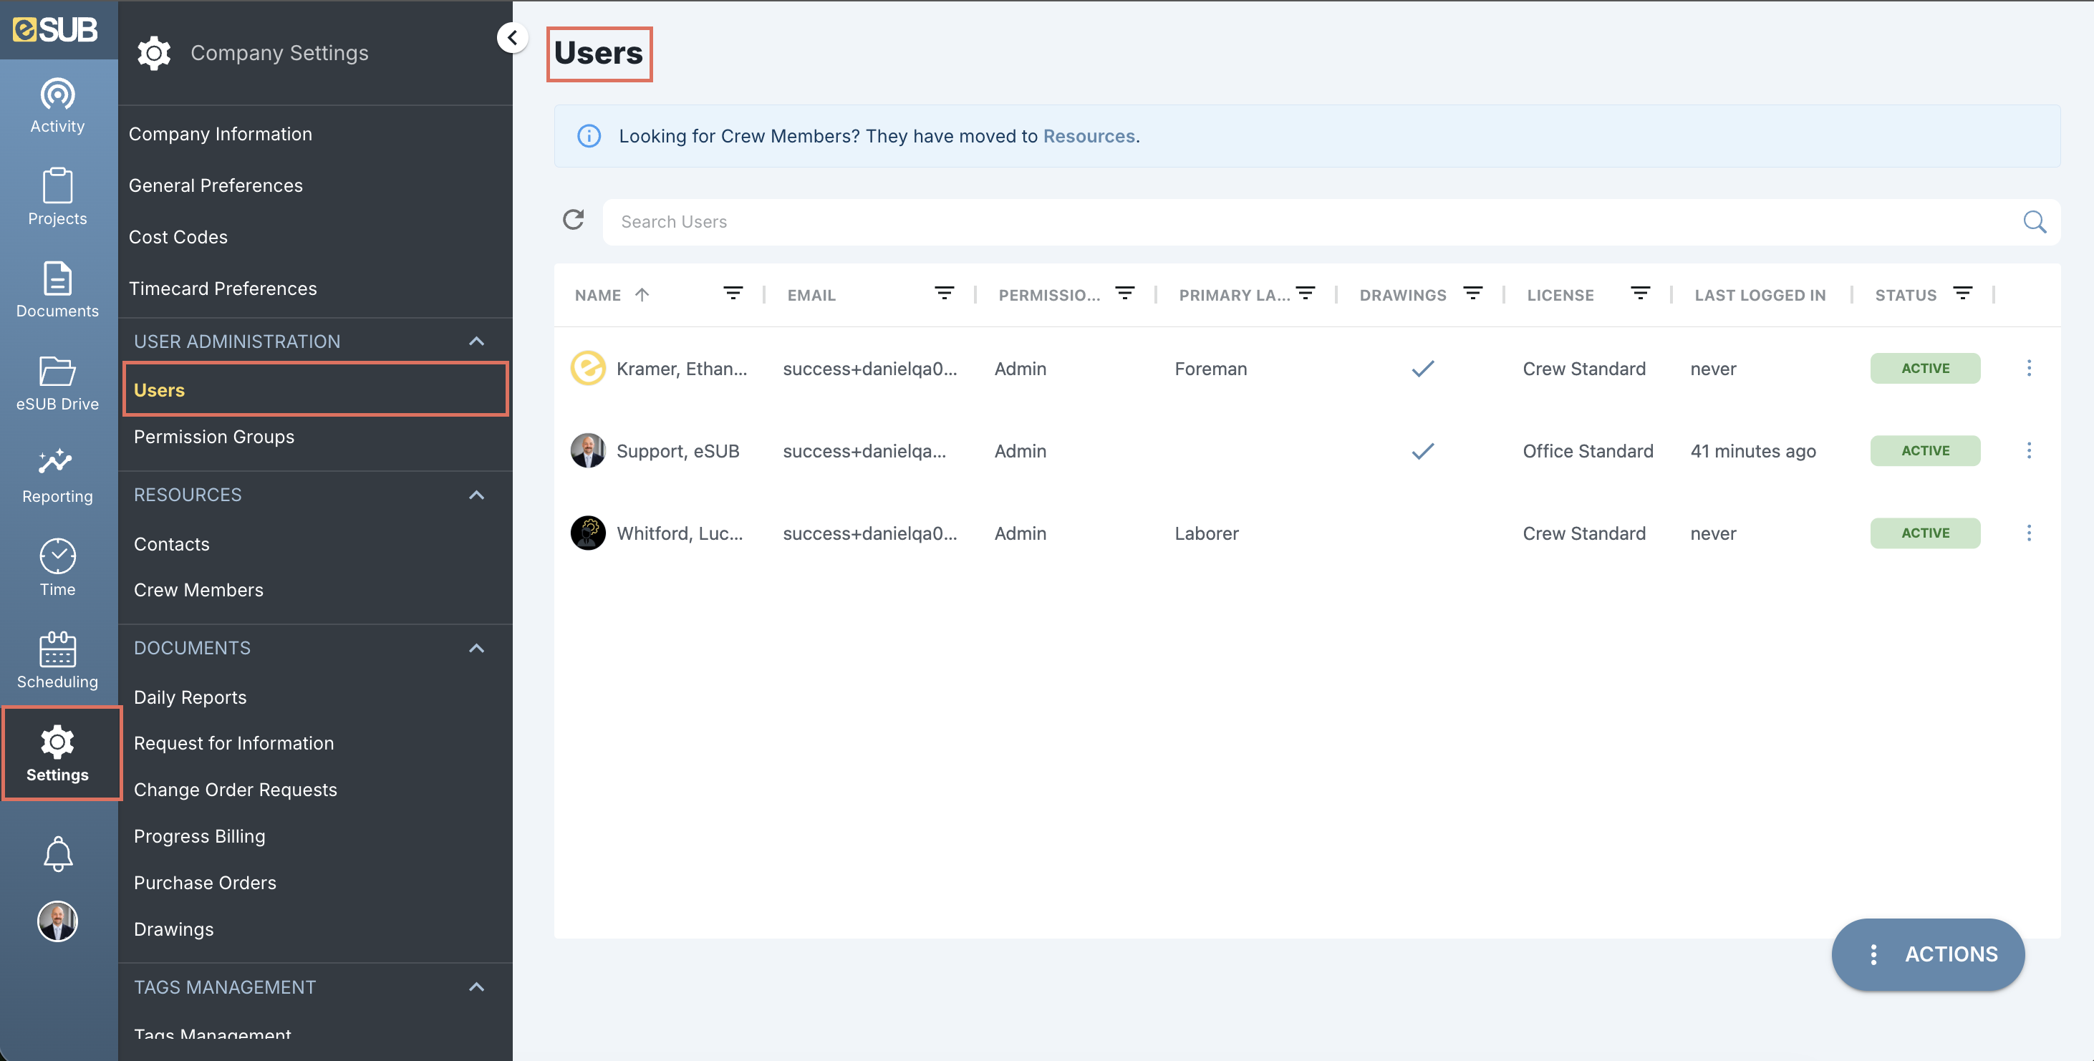Refresh the users list
2094x1061 pixels.
pyautogui.click(x=574, y=221)
